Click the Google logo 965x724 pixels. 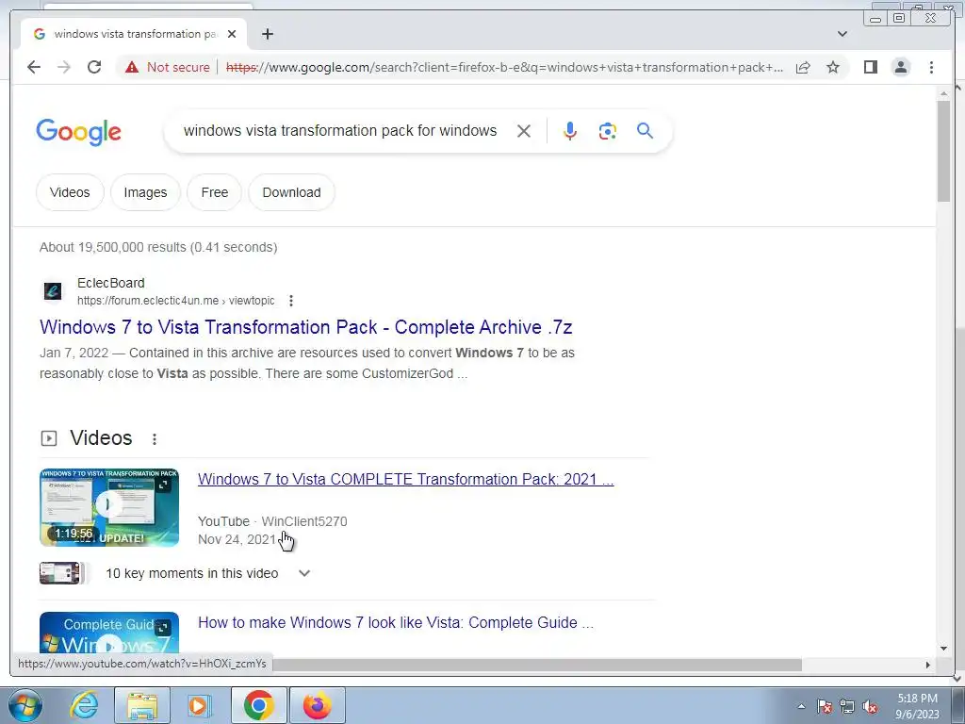(79, 132)
